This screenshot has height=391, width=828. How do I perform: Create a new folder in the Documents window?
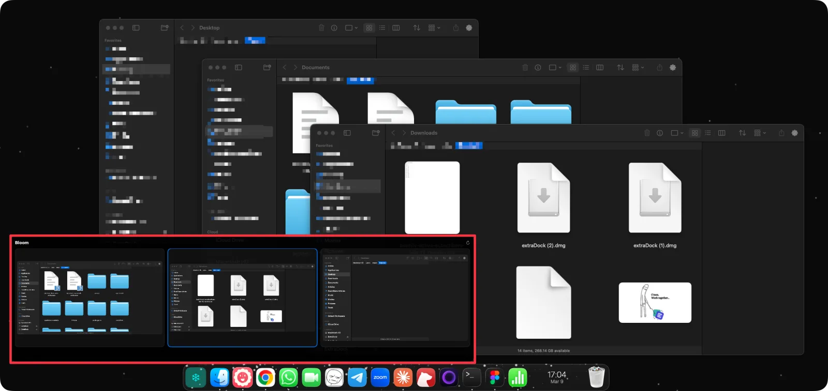[x=267, y=67]
